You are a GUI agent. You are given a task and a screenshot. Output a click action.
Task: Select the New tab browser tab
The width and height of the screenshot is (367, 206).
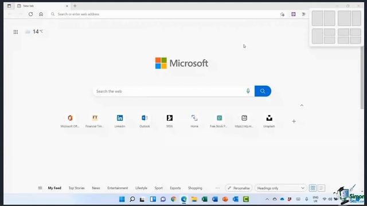pos(42,6)
